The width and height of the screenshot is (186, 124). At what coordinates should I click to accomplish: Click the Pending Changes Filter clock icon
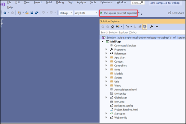coord(127,27)
